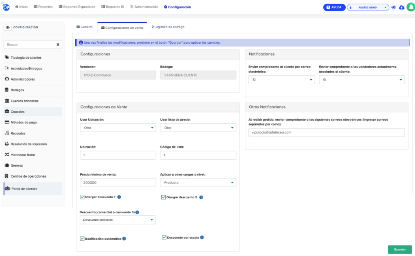Click the Planeador Rutas shuffle icon
415x256 pixels.
[7, 154]
